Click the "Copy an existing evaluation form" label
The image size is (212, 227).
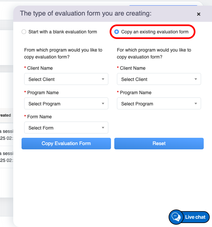tap(155, 32)
